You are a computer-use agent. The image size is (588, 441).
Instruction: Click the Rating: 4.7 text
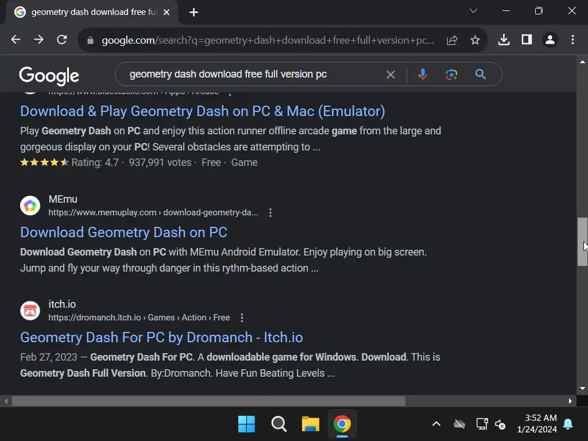95,163
